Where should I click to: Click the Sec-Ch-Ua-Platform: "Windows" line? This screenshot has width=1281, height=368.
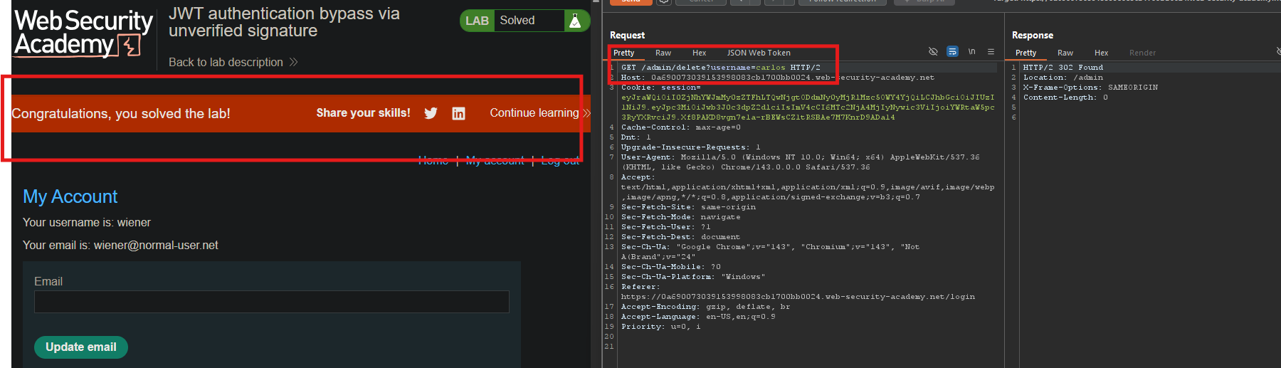[x=693, y=277]
